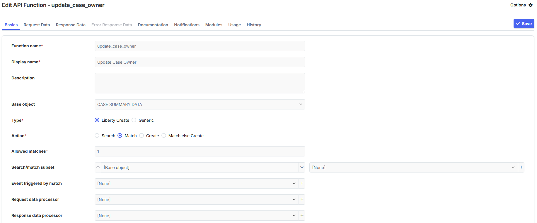This screenshot has height=223, width=537.
Task: Select Generic type
Action: coord(134,120)
